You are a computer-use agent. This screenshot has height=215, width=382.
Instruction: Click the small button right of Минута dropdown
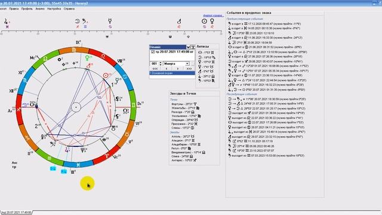pos(192,64)
